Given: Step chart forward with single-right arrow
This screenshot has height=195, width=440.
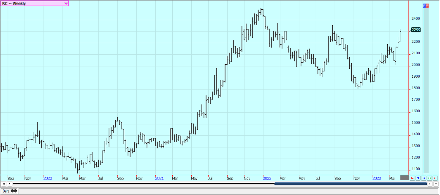Looking at the screenshot, I should click(x=430, y=184).
